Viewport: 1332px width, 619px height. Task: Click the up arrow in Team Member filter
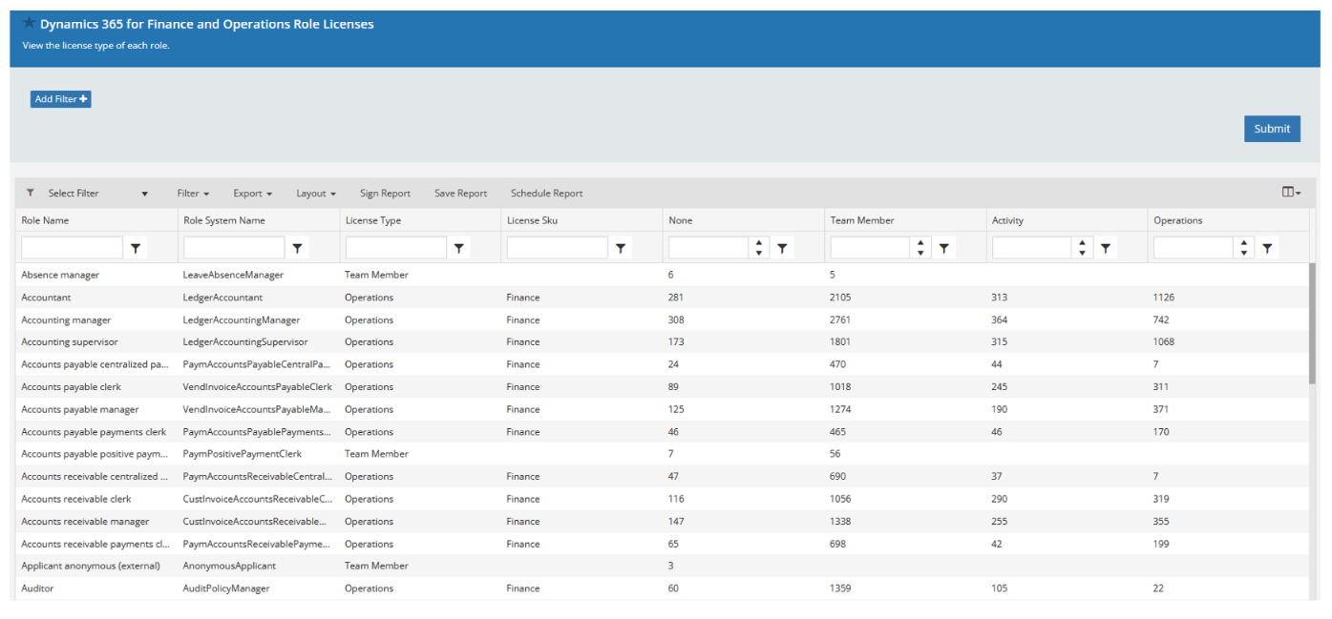click(x=920, y=243)
